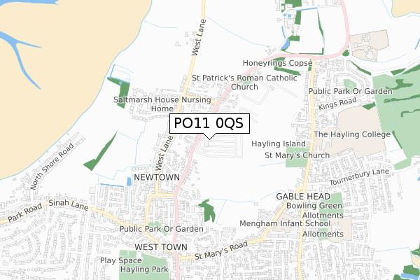The image size is (420, 280).
Task: Select the Hayling Park label
Action: click(x=144, y=269)
